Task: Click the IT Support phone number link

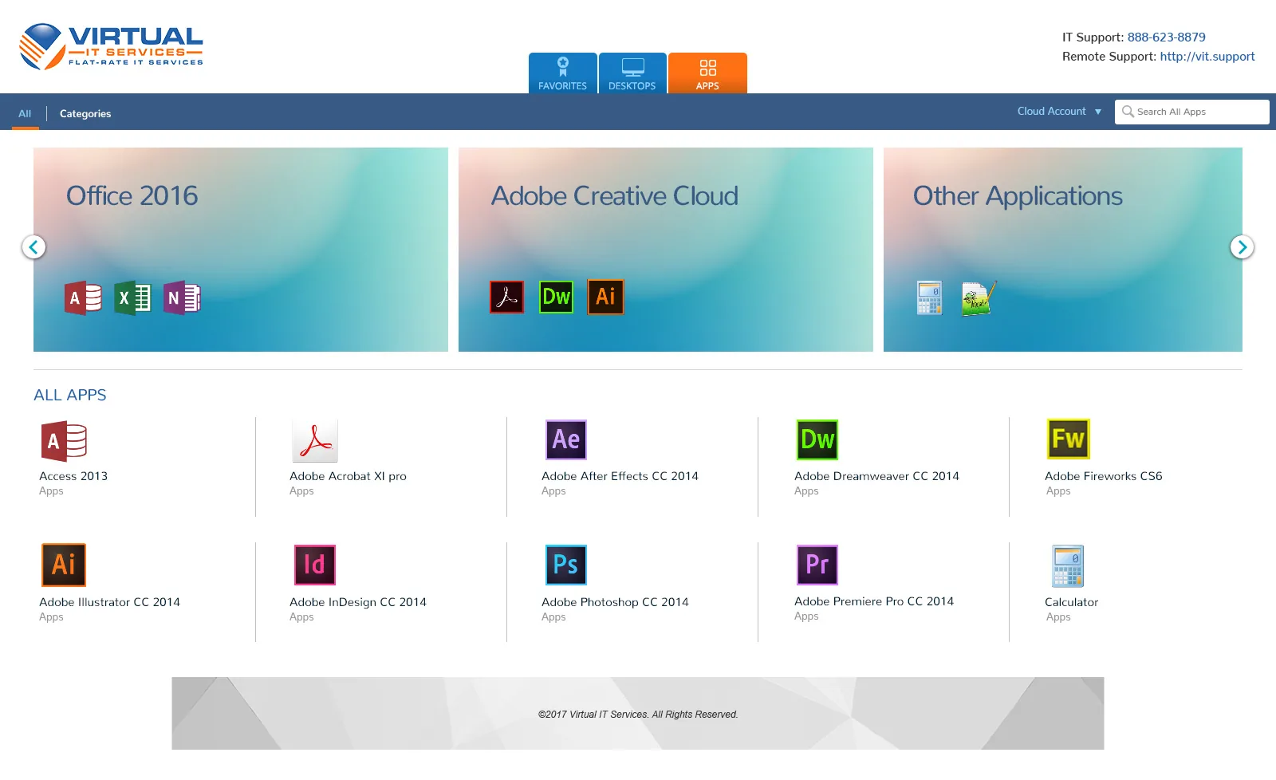Action: [x=1166, y=37]
